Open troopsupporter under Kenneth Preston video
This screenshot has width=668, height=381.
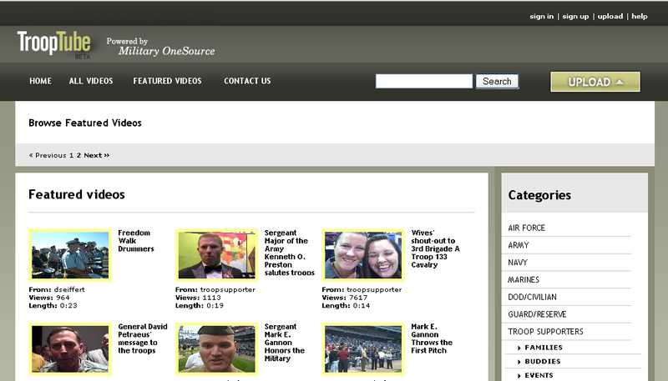point(228,289)
